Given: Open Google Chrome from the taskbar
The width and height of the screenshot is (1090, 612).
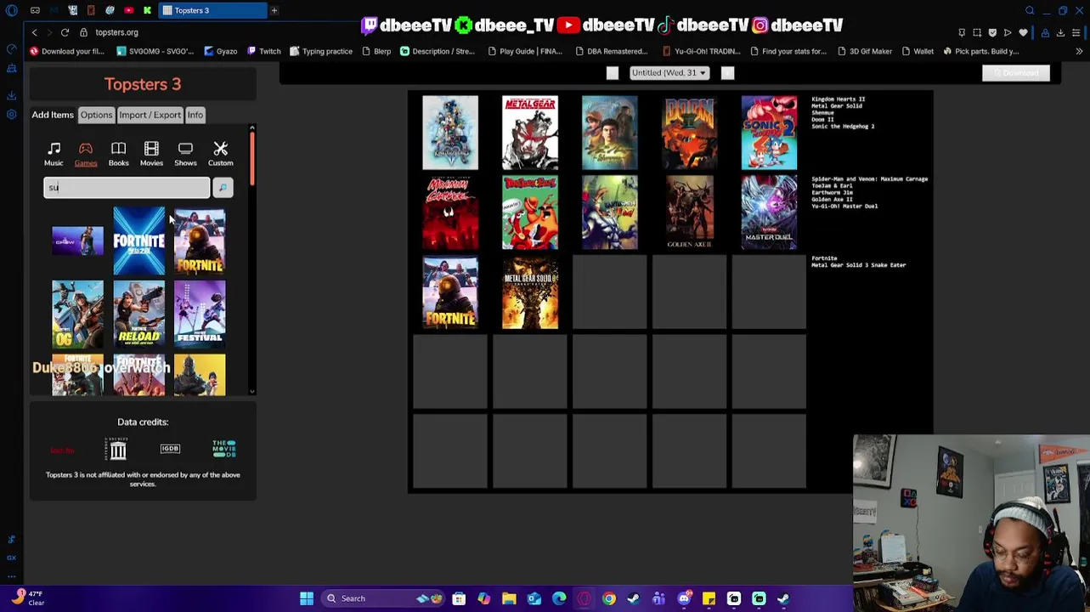Looking at the screenshot, I should click(609, 598).
